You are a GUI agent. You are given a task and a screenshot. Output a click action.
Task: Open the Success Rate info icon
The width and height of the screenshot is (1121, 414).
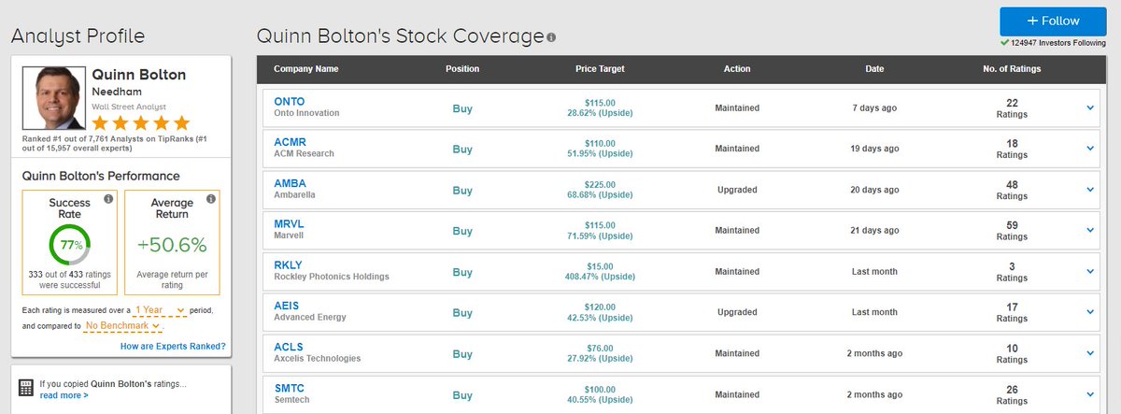108,199
